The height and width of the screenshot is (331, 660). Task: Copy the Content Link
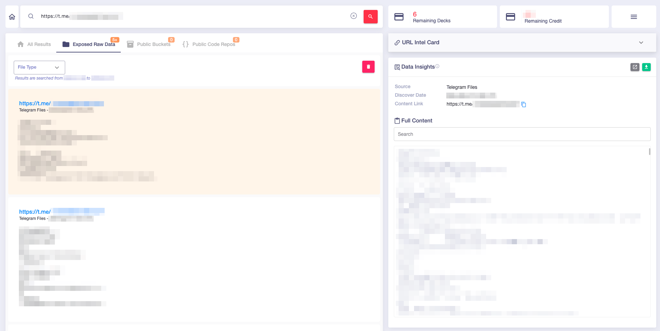point(523,104)
